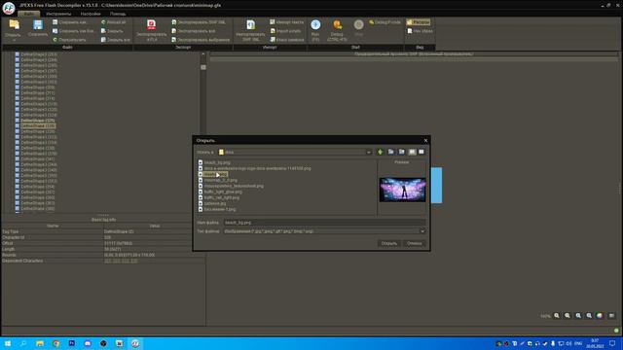Open Photoshop from the taskbar
This screenshot has height=350, width=623.
71,343
